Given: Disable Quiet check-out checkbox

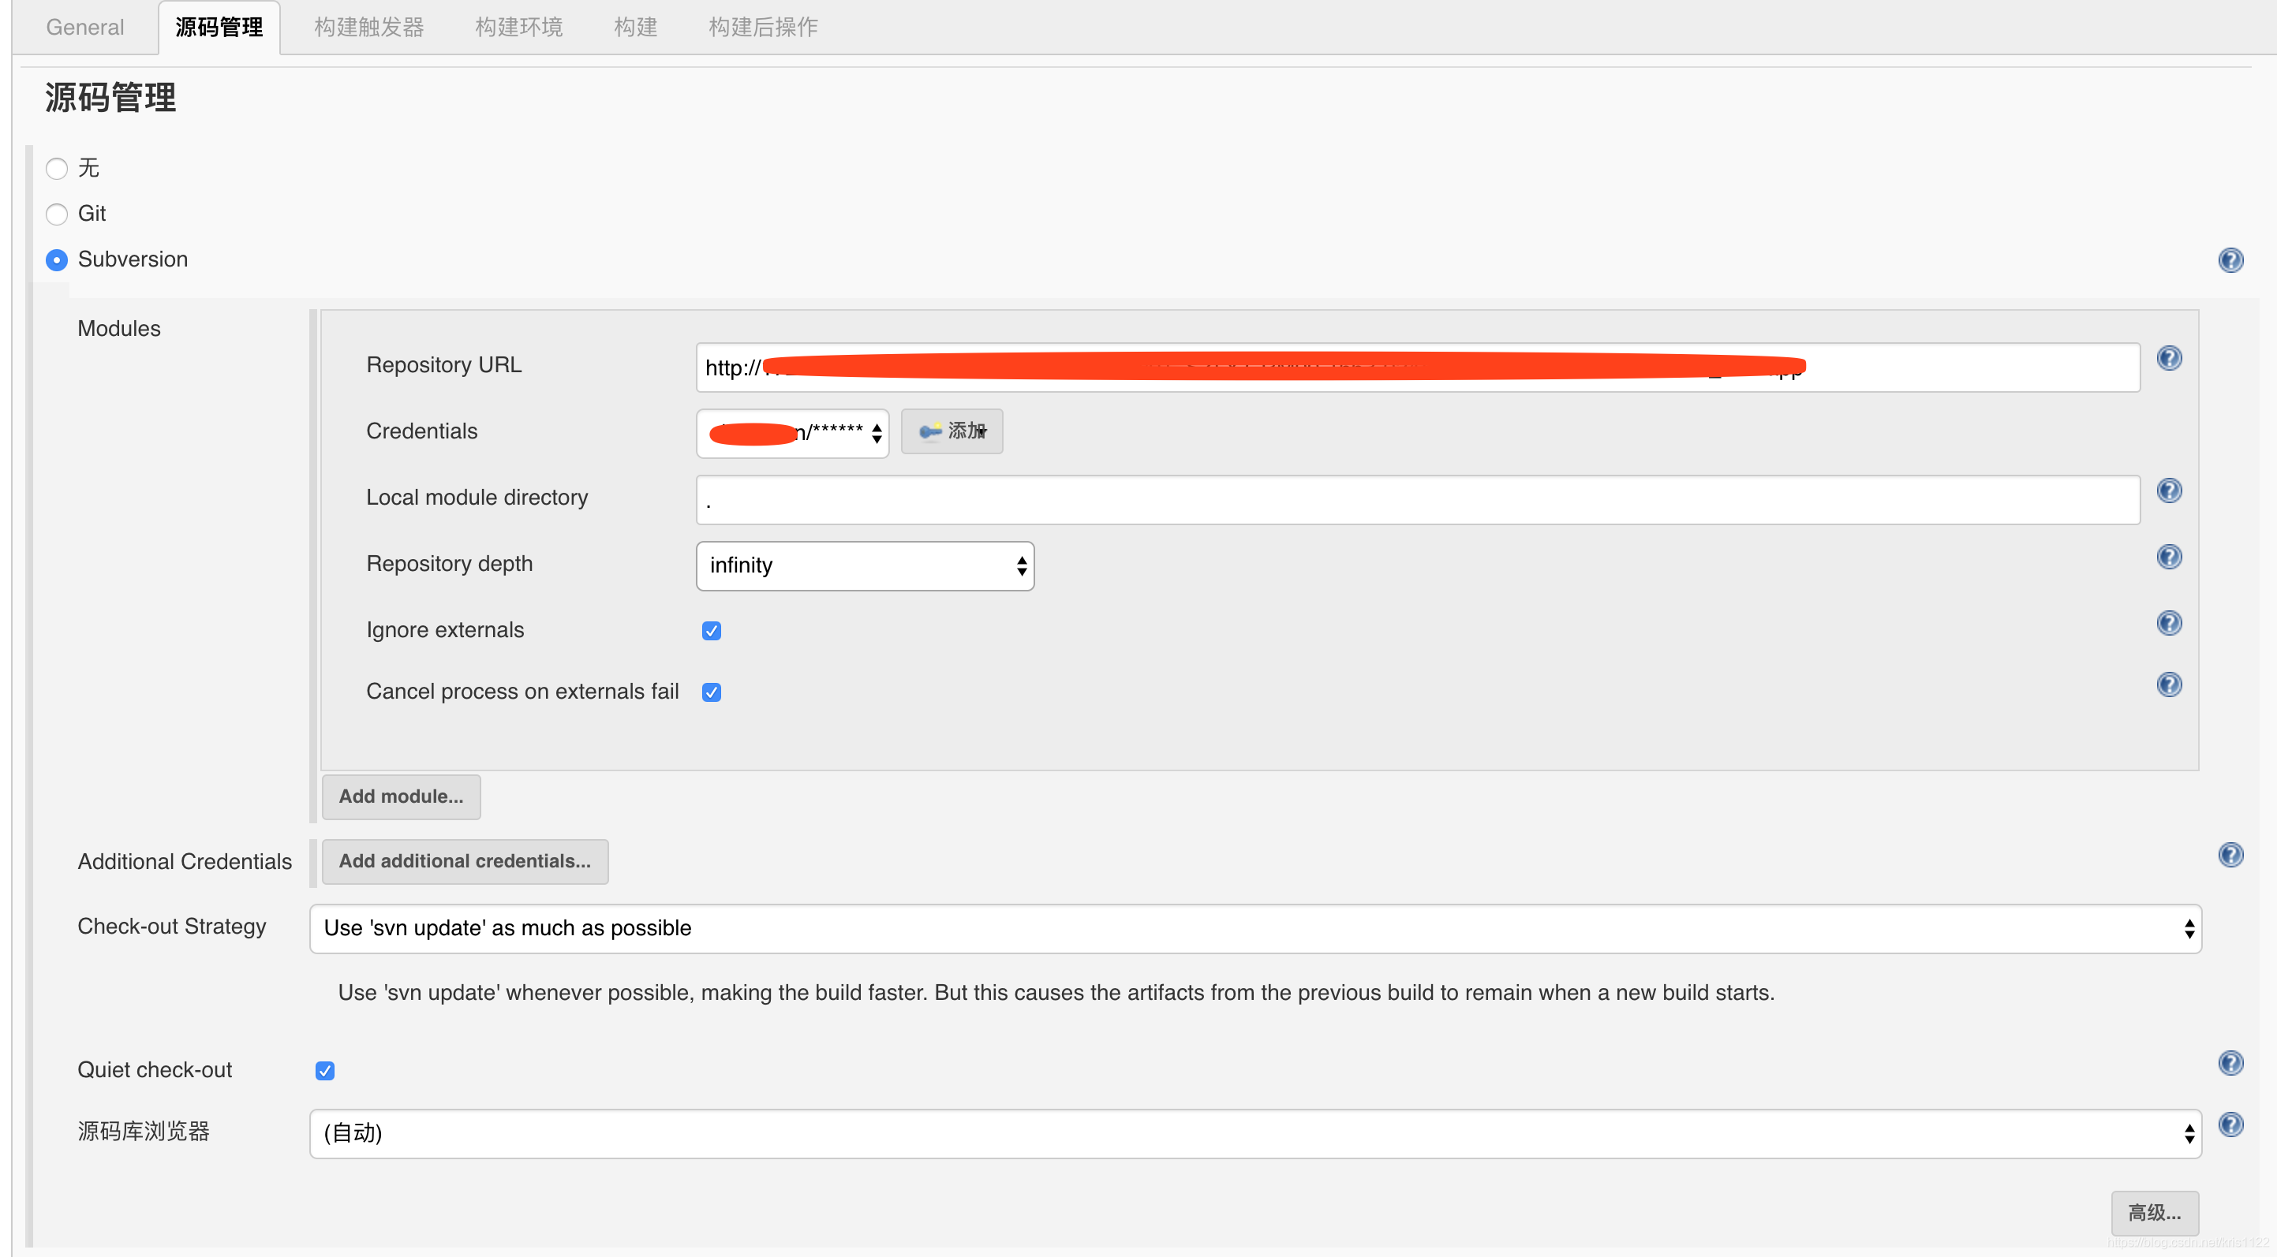Looking at the screenshot, I should (325, 1071).
